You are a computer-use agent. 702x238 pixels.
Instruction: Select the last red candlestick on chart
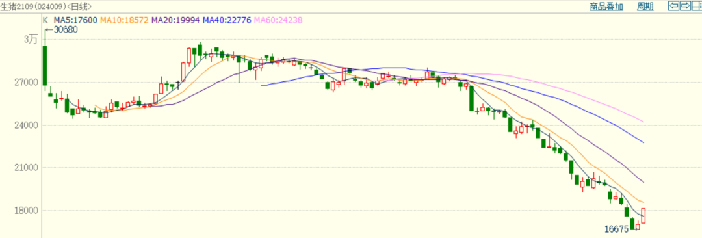(643, 216)
